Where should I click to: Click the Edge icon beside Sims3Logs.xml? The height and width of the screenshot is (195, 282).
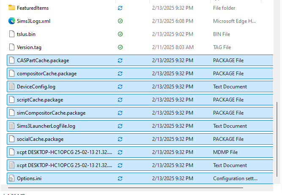point(12,21)
